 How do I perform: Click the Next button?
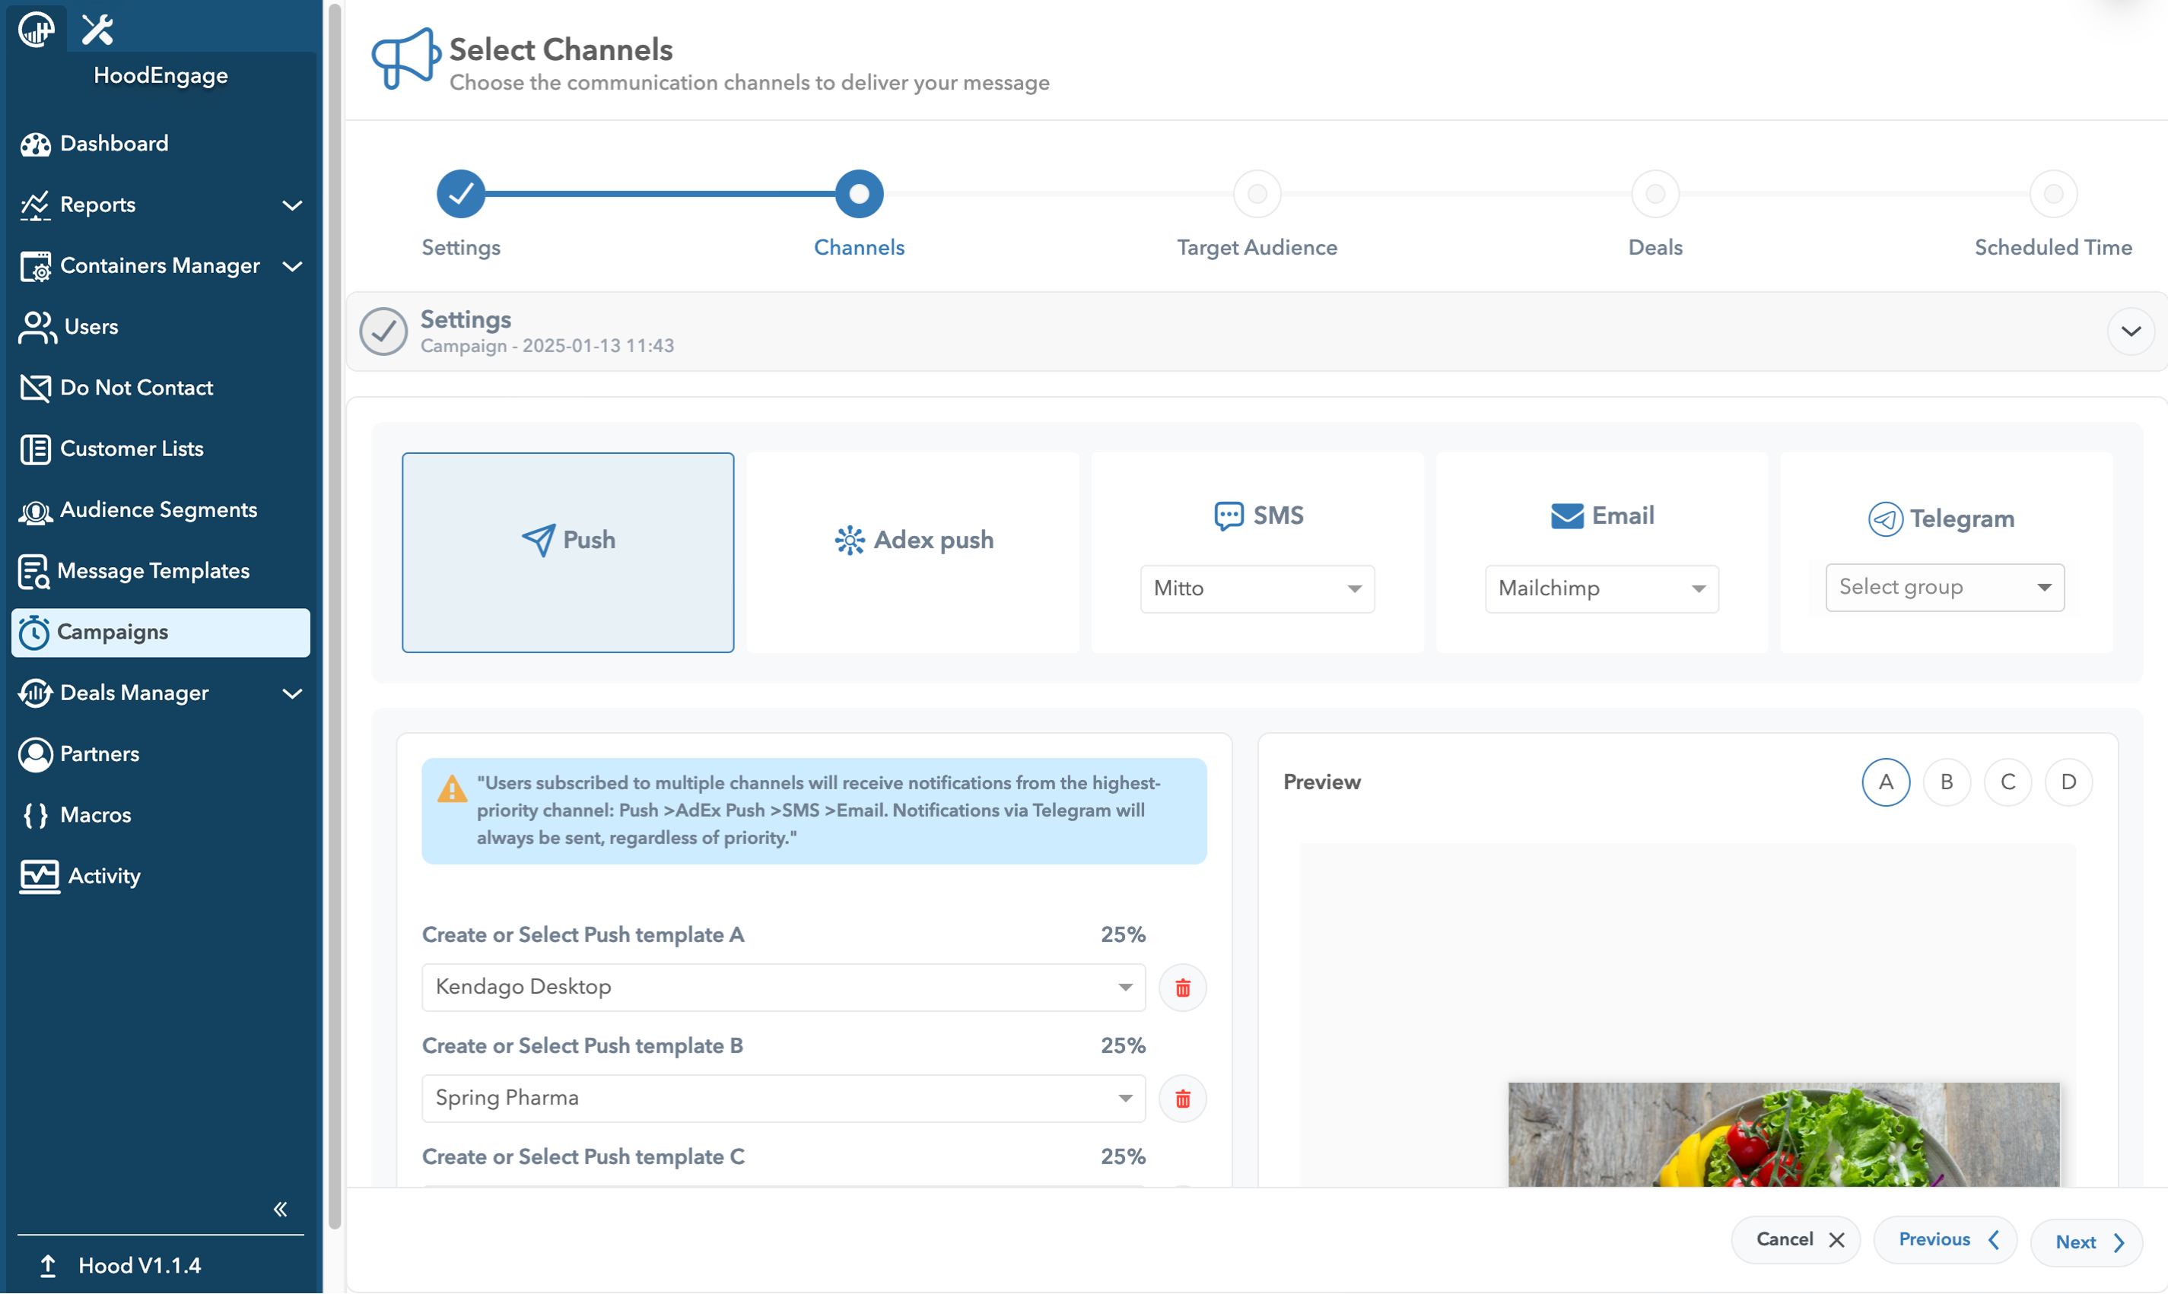point(2086,1242)
